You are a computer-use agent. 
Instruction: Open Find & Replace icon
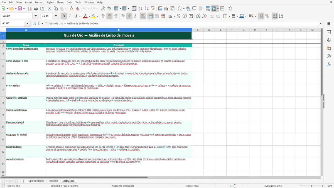pyautogui.click(x=103, y=9)
